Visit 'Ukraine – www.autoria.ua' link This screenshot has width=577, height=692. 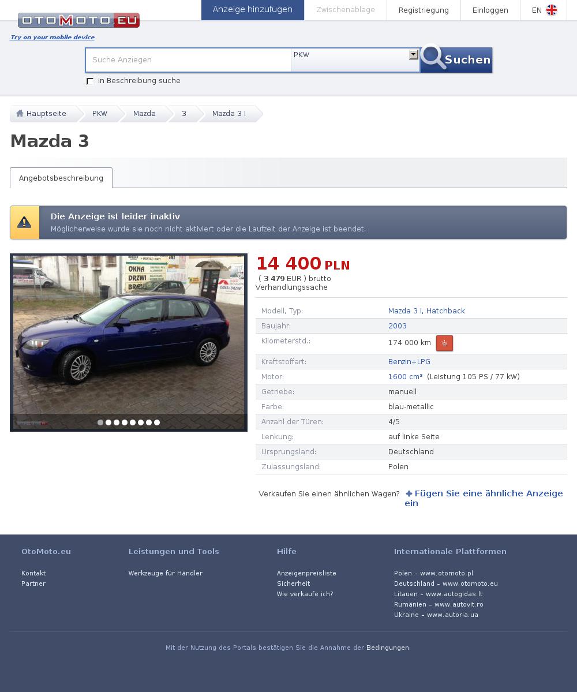(x=436, y=615)
